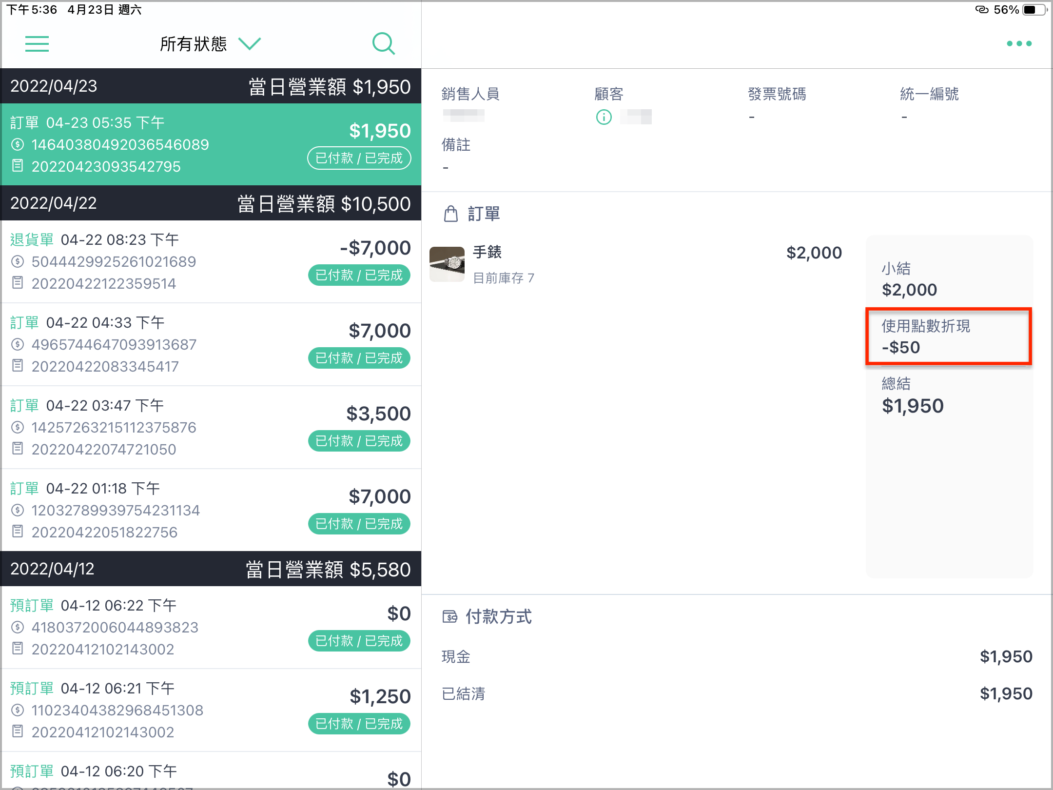The width and height of the screenshot is (1053, 790).
Task: Click 使用點數折現 -$50 discount line
Action: (x=949, y=336)
